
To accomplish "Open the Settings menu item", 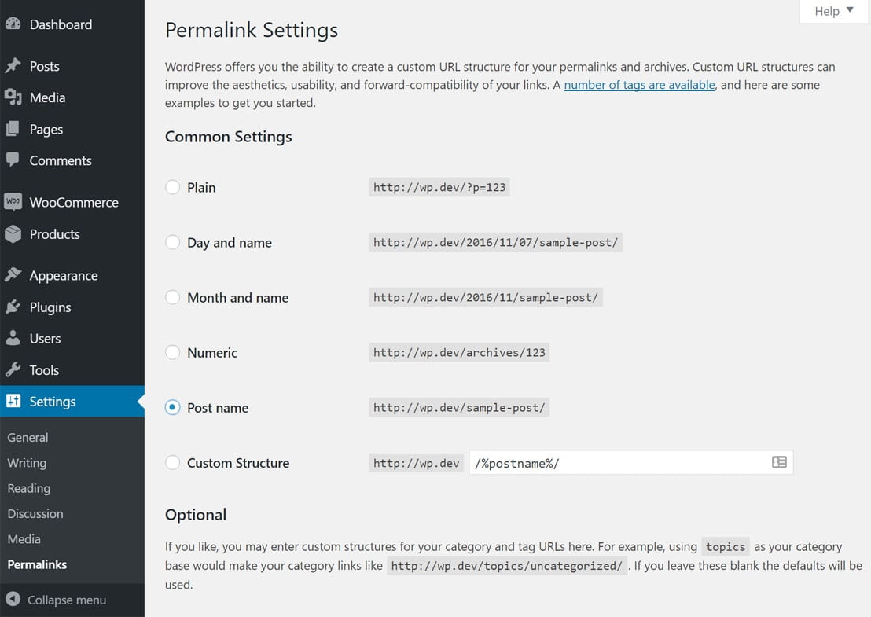I will coord(53,402).
